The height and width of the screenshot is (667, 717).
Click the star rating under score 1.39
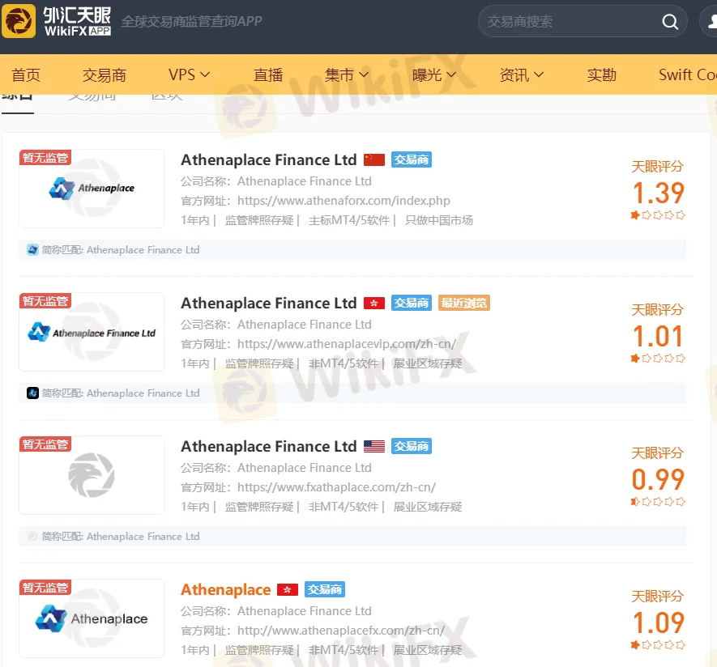click(658, 215)
